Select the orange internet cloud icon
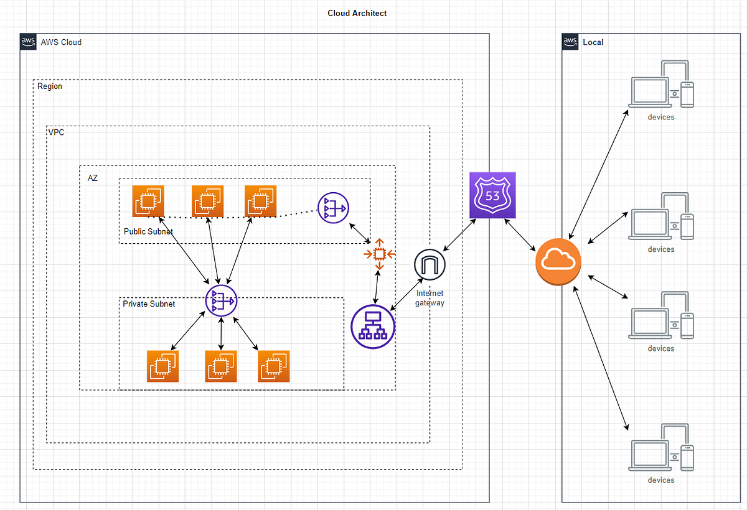Viewport: 747px width, 510px height. pyautogui.click(x=558, y=262)
